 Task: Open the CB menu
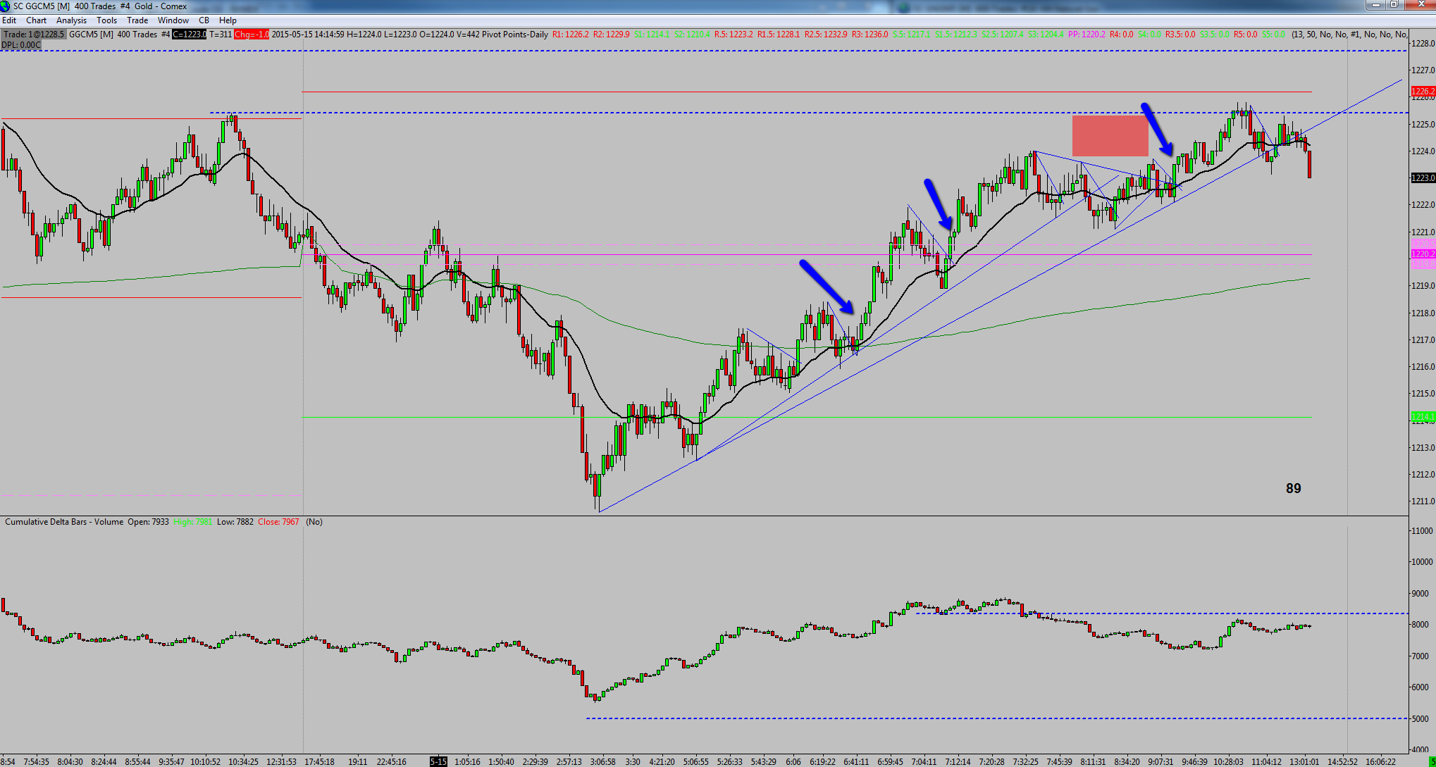(204, 20)
